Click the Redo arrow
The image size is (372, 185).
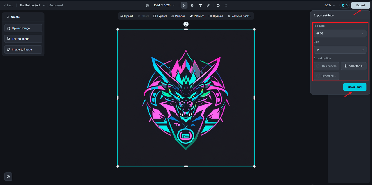[226, 5]
